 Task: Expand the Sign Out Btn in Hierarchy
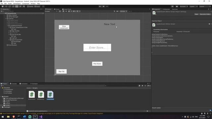point(9,31)
